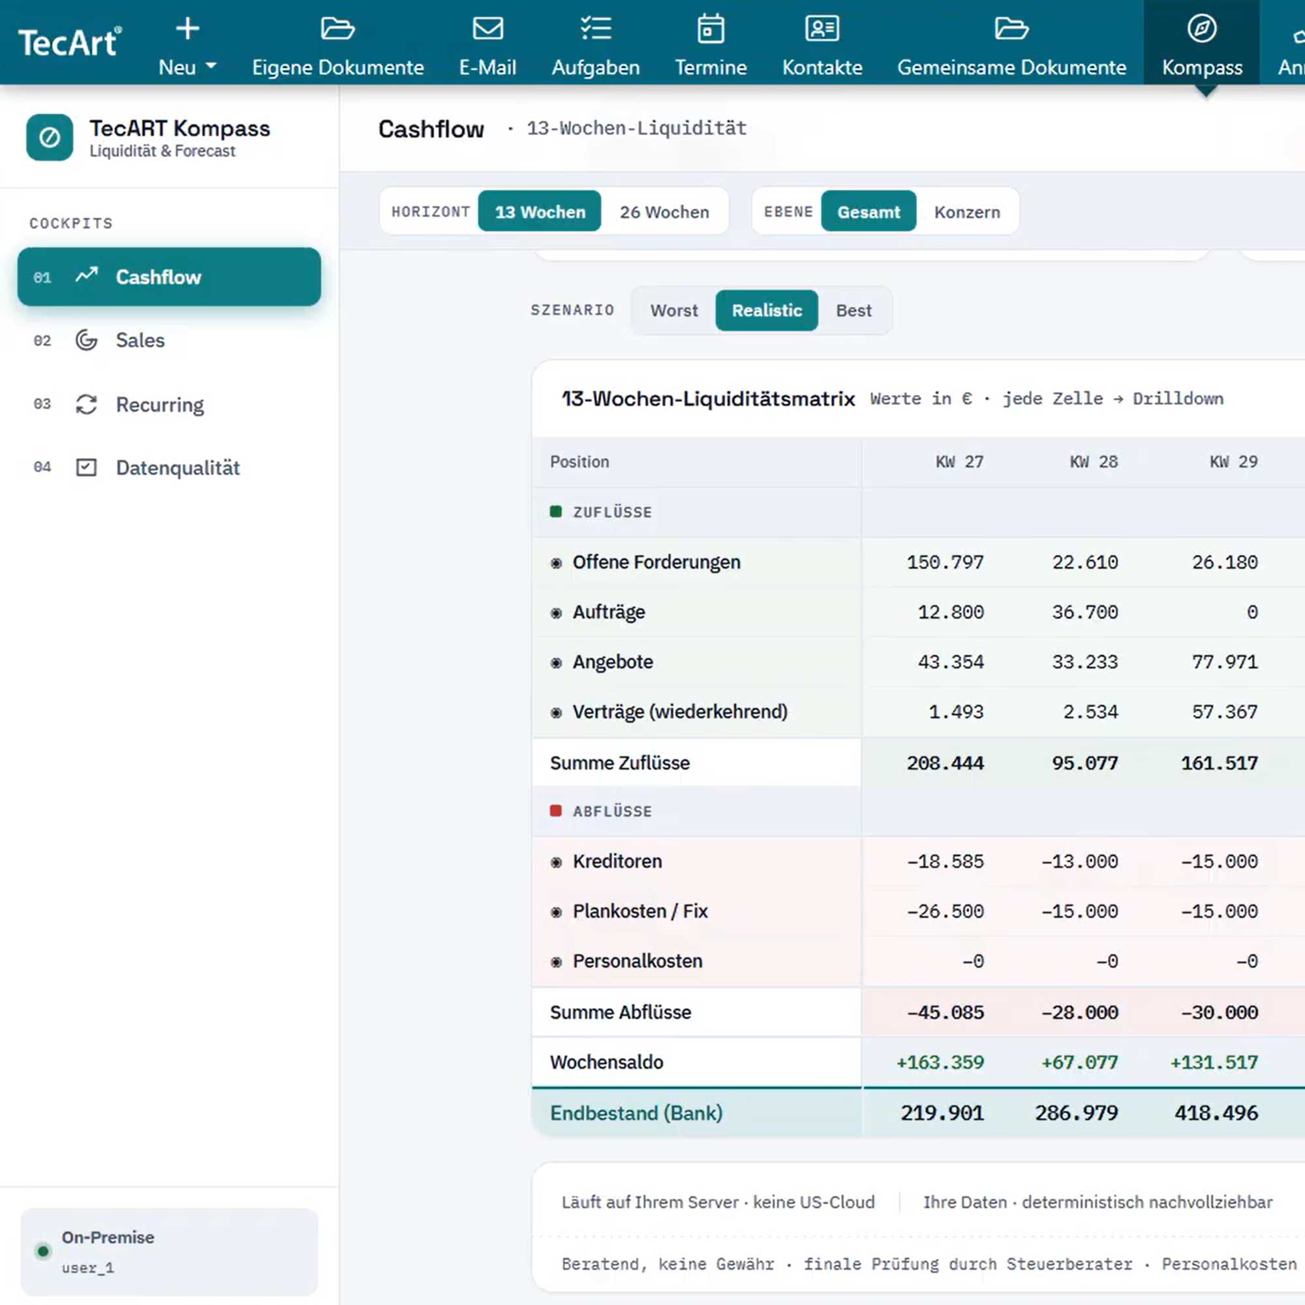
Task: Click the Datenqualität checkbox icon
Action: click(87, 467)
